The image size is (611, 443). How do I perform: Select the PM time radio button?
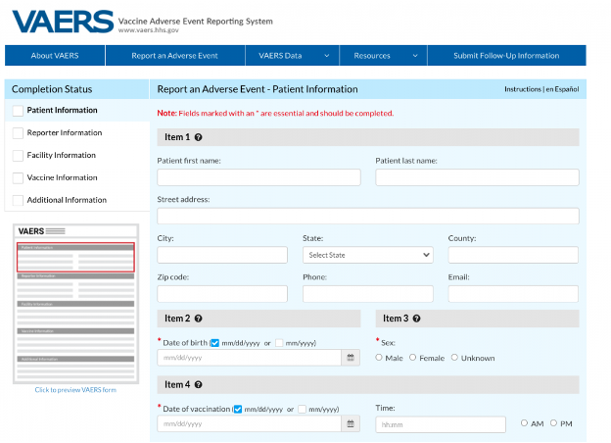pos(554,423)
